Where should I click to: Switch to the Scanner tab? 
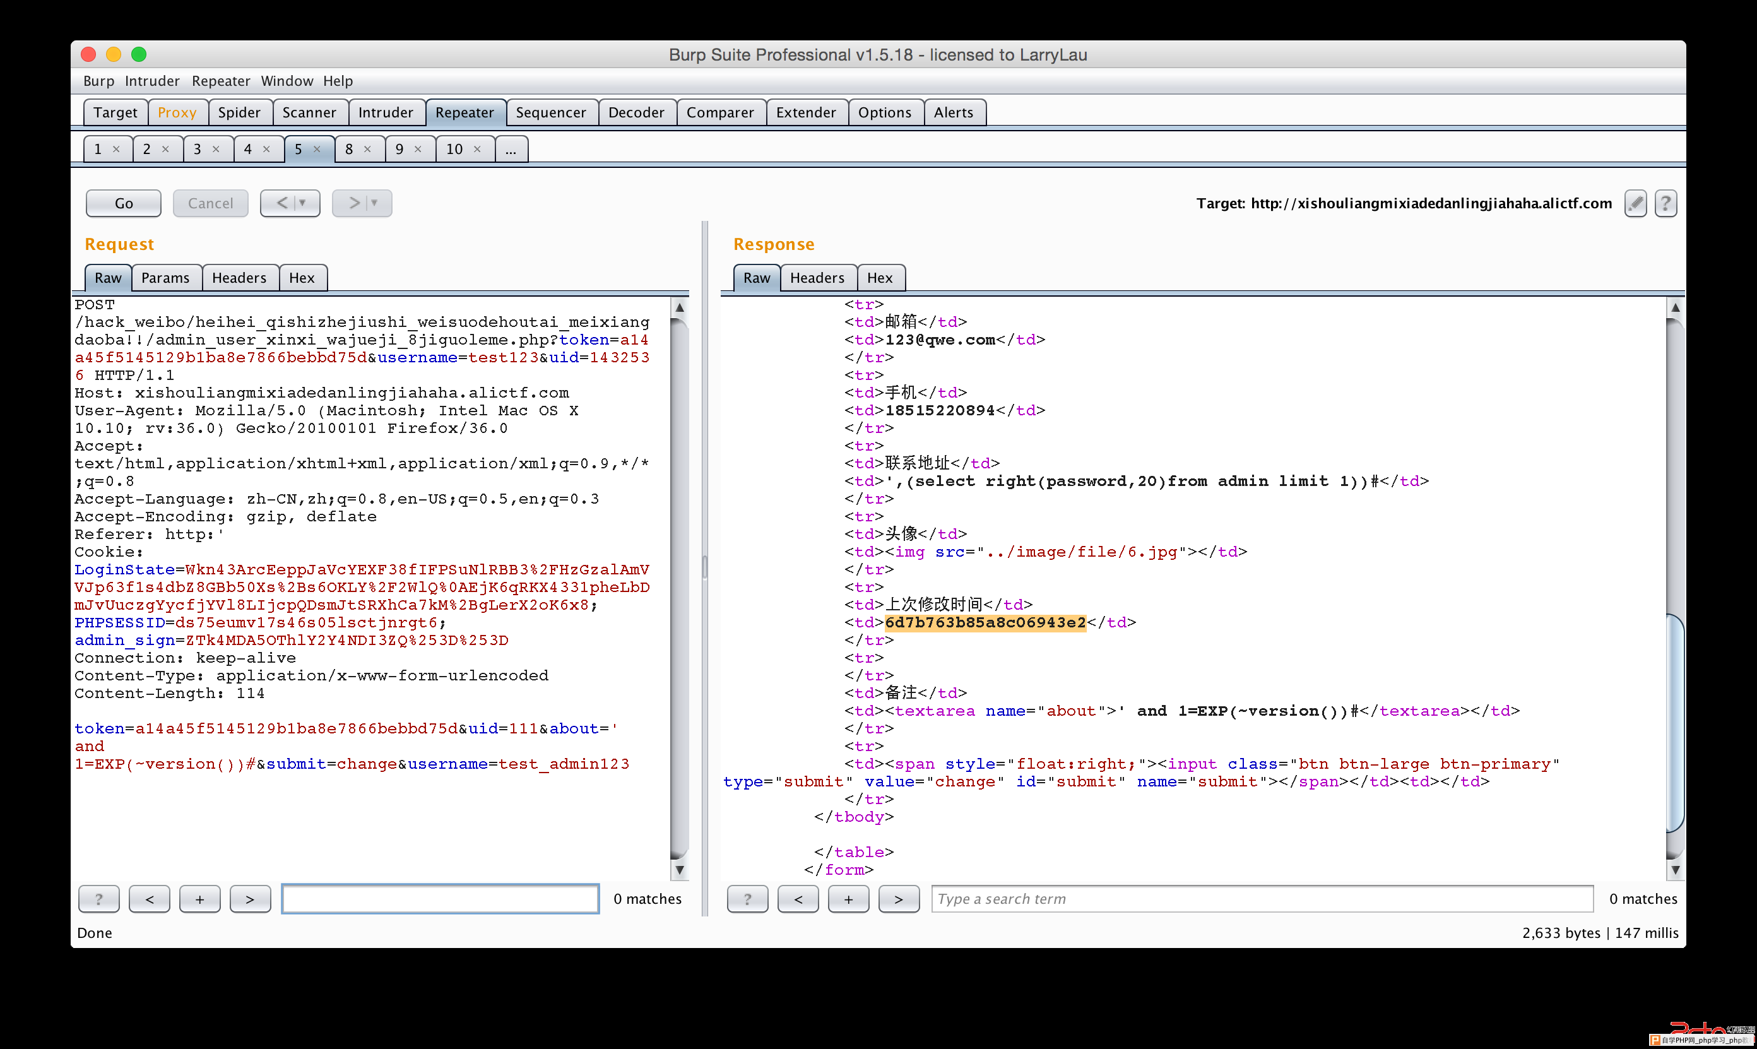point(310,112)
